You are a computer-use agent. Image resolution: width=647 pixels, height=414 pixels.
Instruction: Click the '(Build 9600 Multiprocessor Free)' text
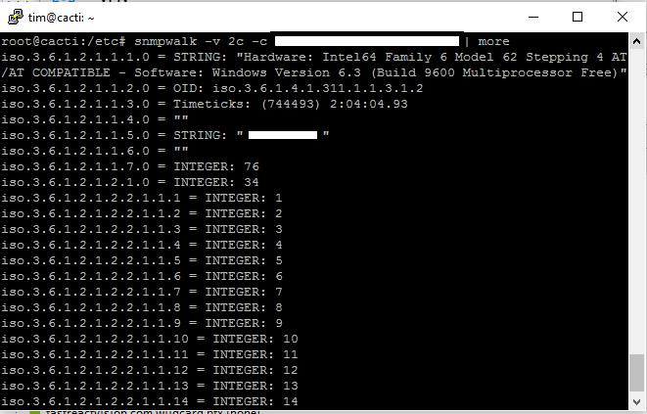(x=495, y=72)
